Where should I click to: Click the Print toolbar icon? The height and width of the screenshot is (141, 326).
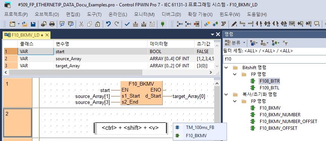pyautogui.click(x=52, y=24)
